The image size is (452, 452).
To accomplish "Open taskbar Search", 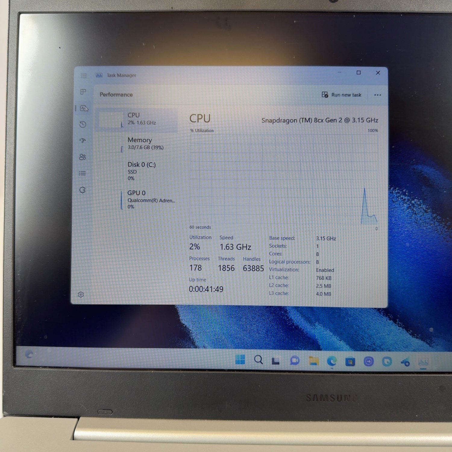I will (258, 359).
